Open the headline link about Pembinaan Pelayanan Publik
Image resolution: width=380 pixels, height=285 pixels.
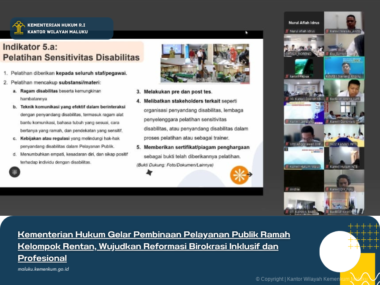pos(154,246)
